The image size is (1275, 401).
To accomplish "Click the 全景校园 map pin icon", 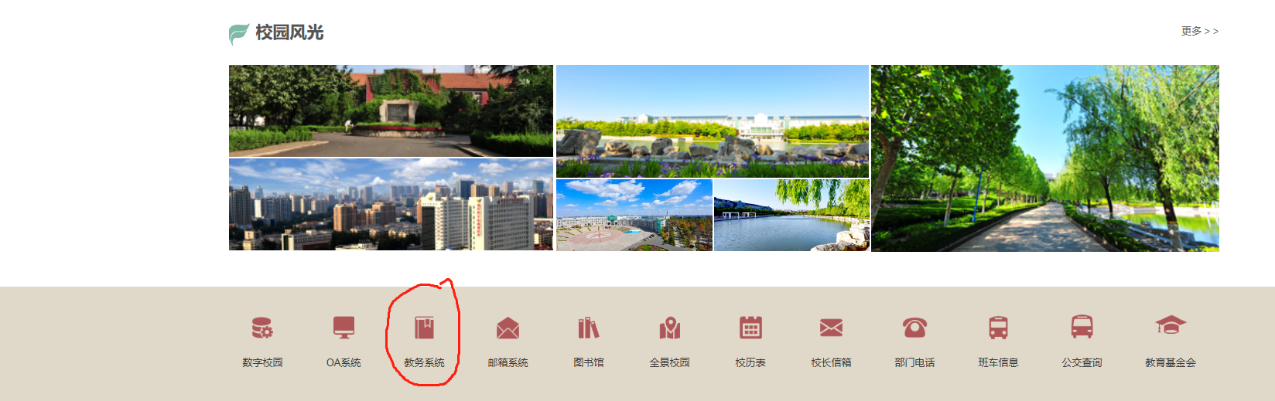I will coord(670,328).
